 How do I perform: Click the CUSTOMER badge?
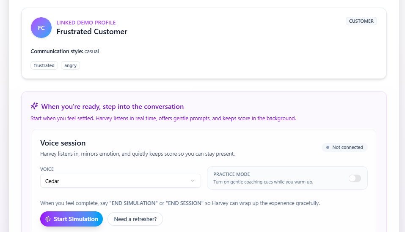pyautogui.click(x=361, y=21)
